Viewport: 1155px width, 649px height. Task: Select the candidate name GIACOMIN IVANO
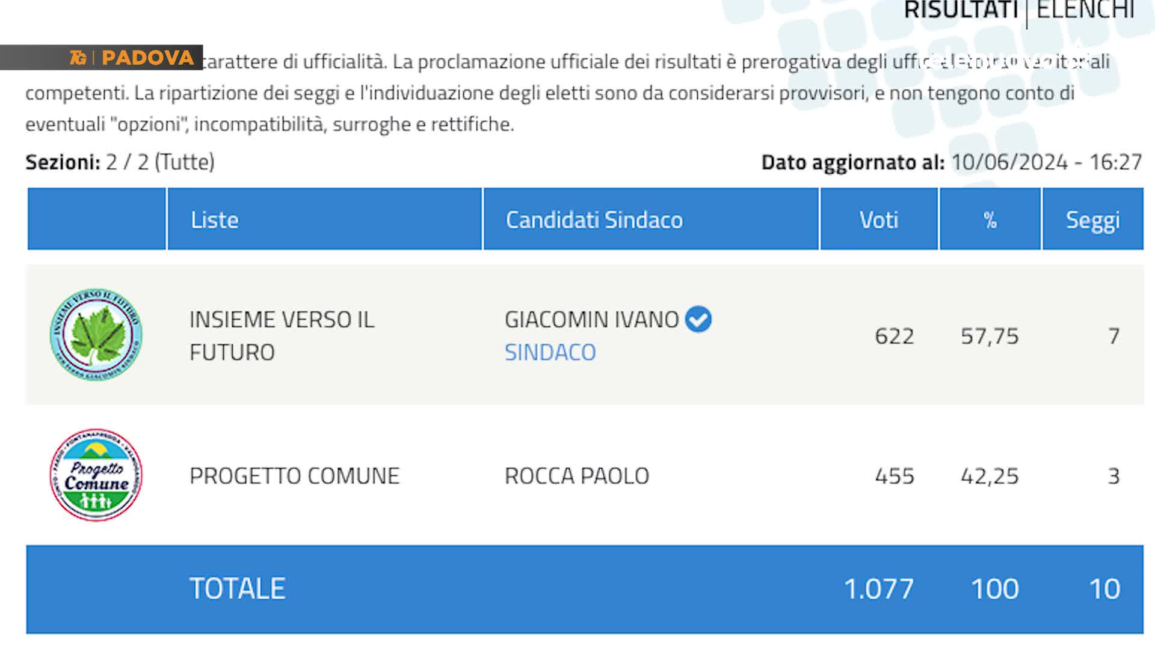(592, 320)
